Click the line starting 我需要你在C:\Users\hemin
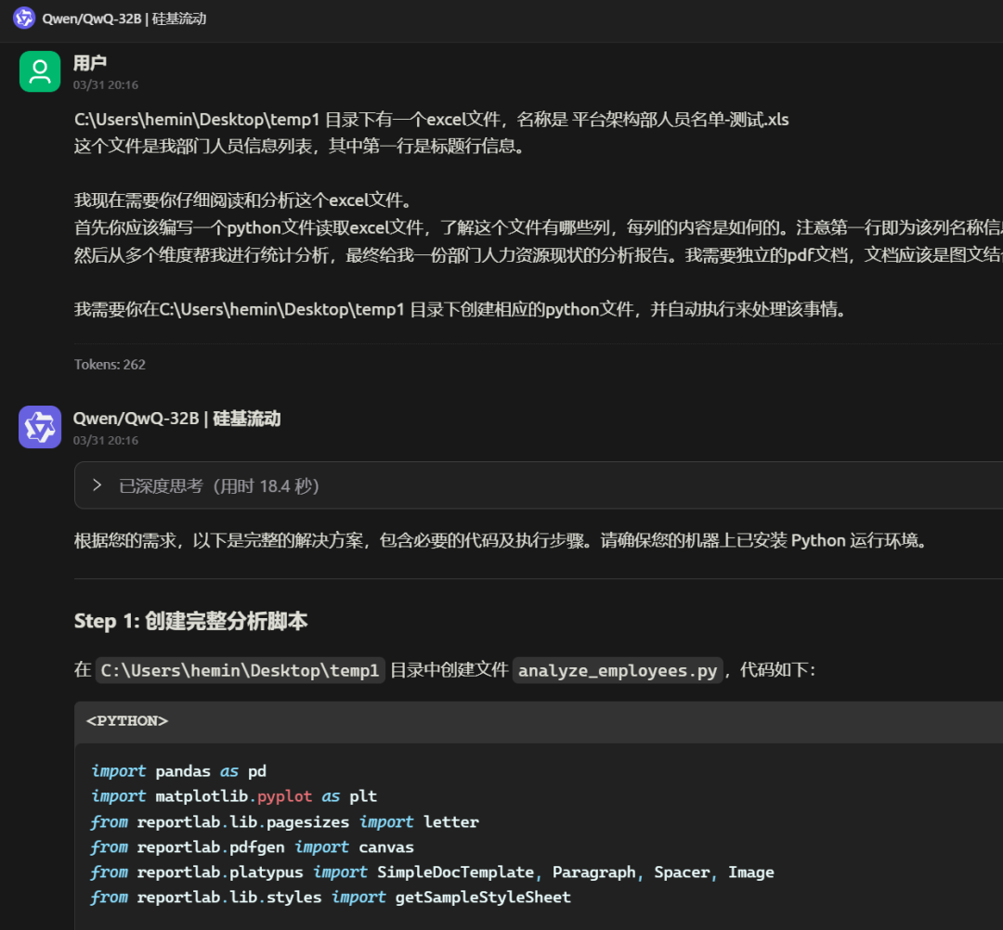 [461, 309]
